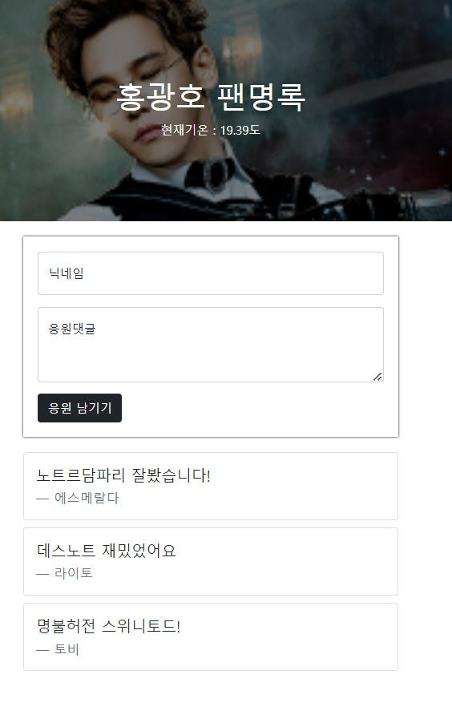Click the 노트르담파리 잘봤습니다! comment text

(123, 475)
